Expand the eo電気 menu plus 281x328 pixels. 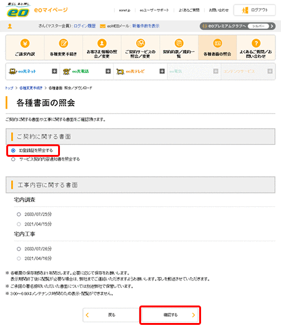pos(216,71)
